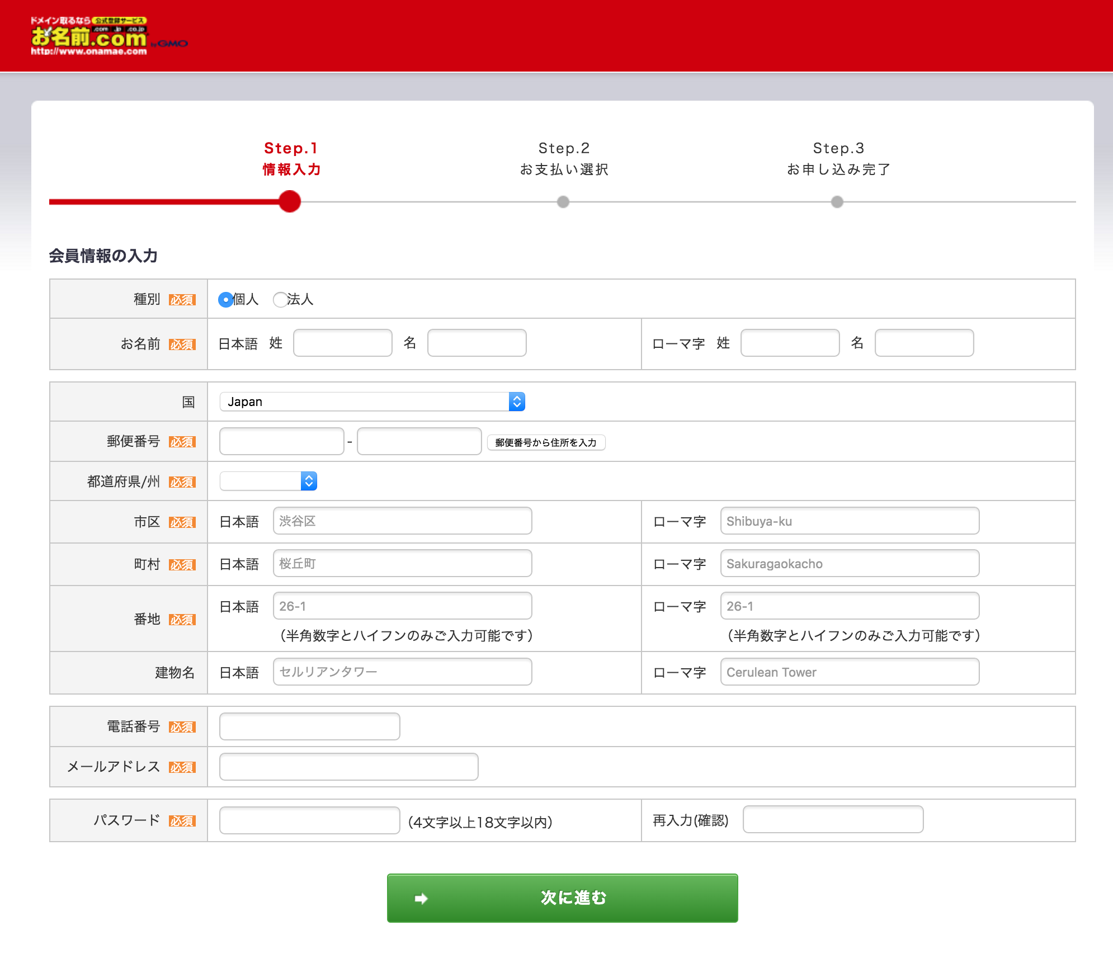The width and height of the screenshot is (1113, 963).
Task: Click the Sakuragaokacho romaji field
Action: click(850, 563)
